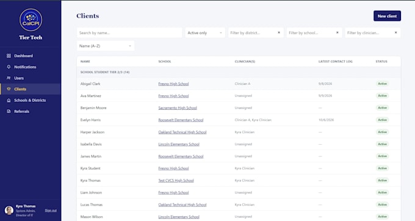Click the LATEST CONTACT LOG column header
The height and width of the screenshot is (221, 415).
pyautogui.click(x=335, y=62)
